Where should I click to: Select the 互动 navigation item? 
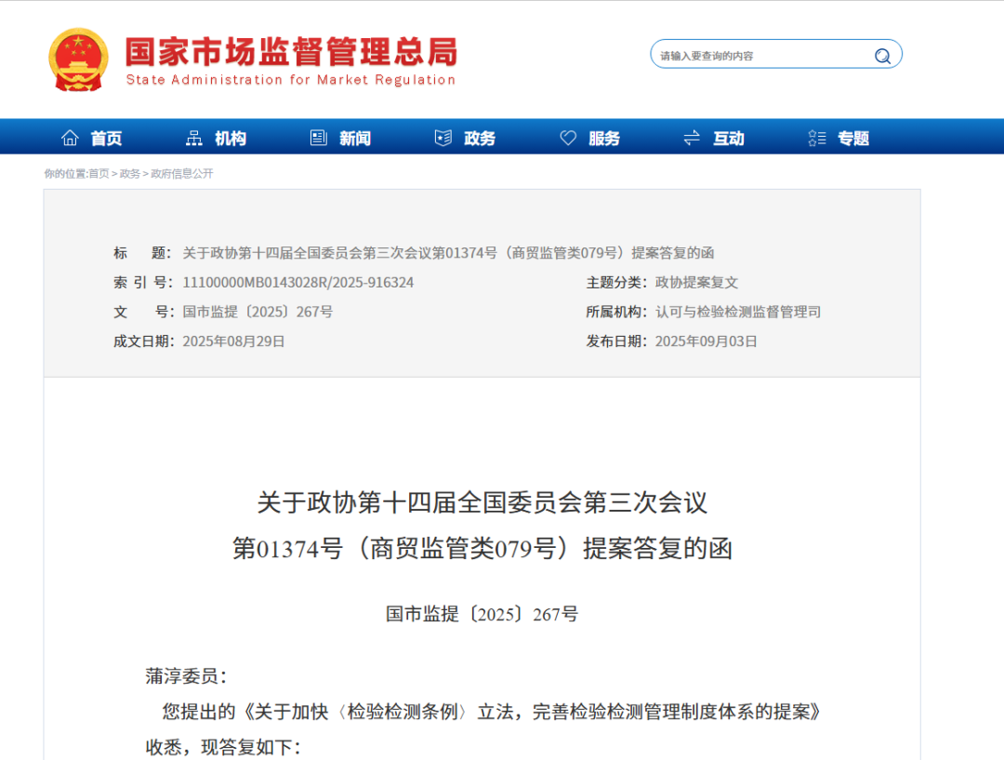point(729,139)
